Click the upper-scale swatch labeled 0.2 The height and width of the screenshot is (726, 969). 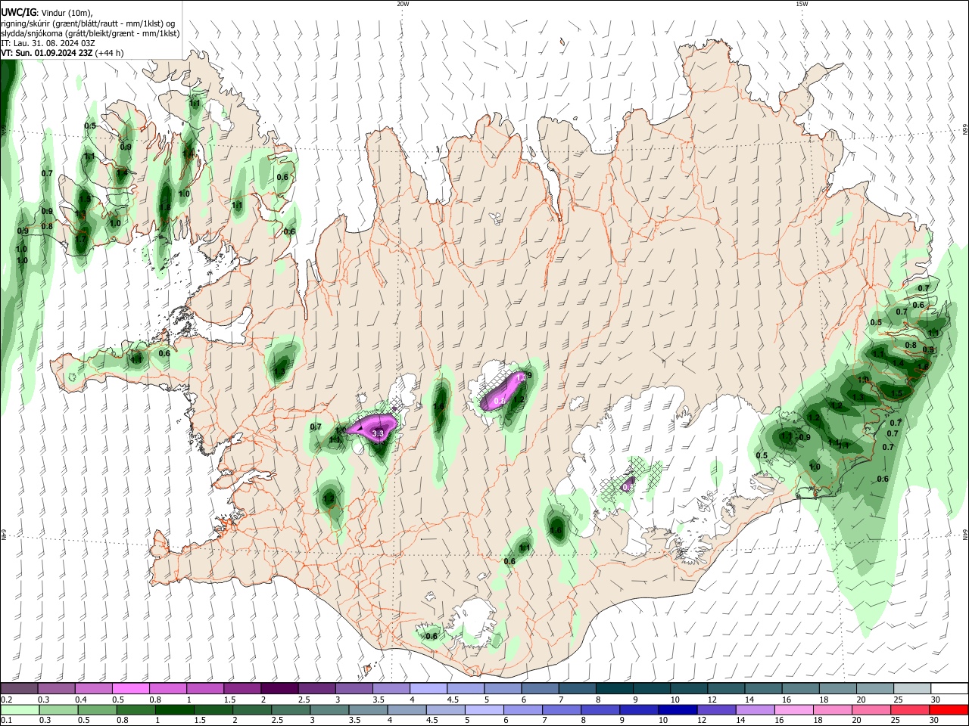tap(20, 689)
